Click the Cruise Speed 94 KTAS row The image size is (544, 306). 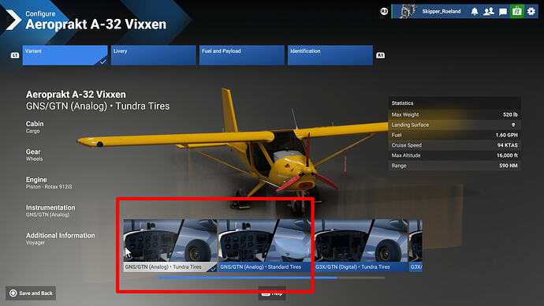click(x=454, y=145)
